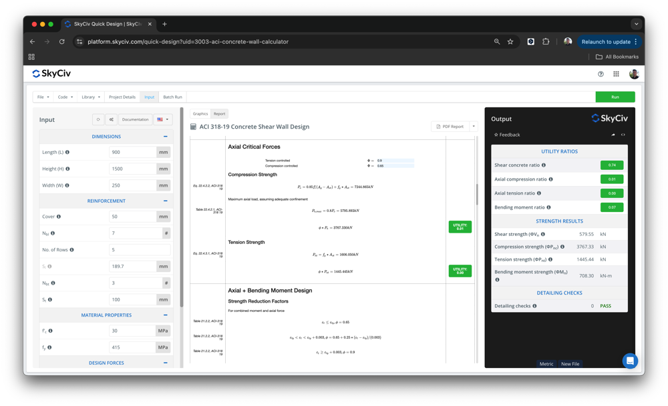The width and height of the screenshot is (668, 406).
Task: Collapse the Material Properties section
Action: pyautogui.click(x=165, y=315)
